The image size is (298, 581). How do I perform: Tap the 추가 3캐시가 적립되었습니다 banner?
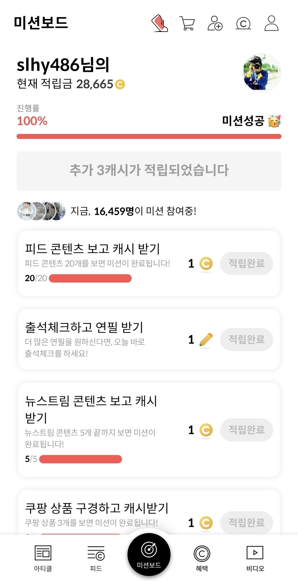point(149,171)
